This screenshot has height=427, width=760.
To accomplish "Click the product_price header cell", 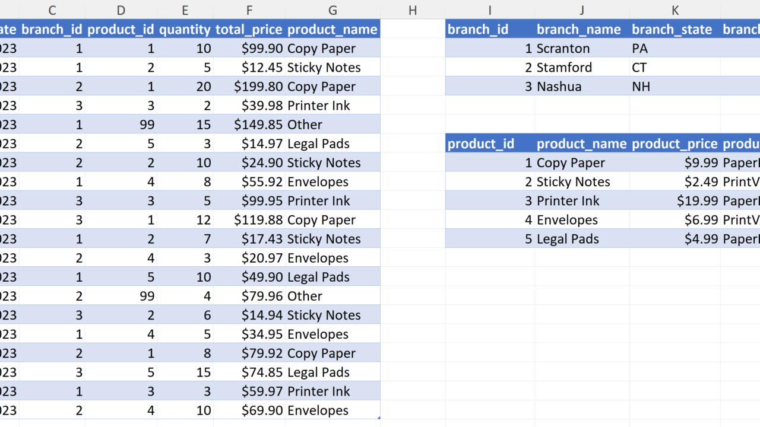I will pos(674,144).
